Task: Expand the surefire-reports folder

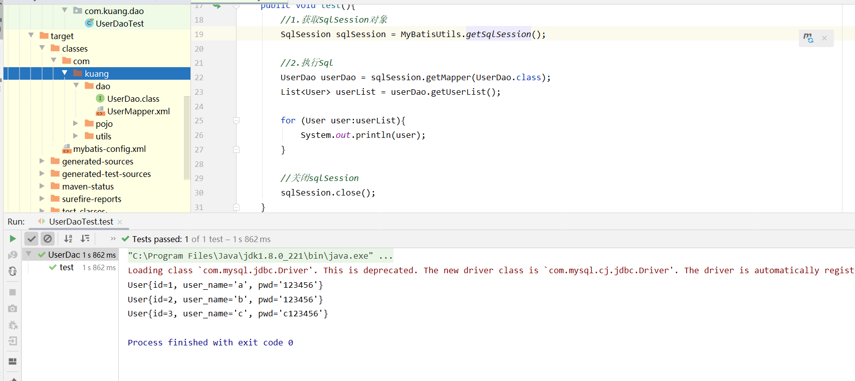Action: tap(42, 198)
